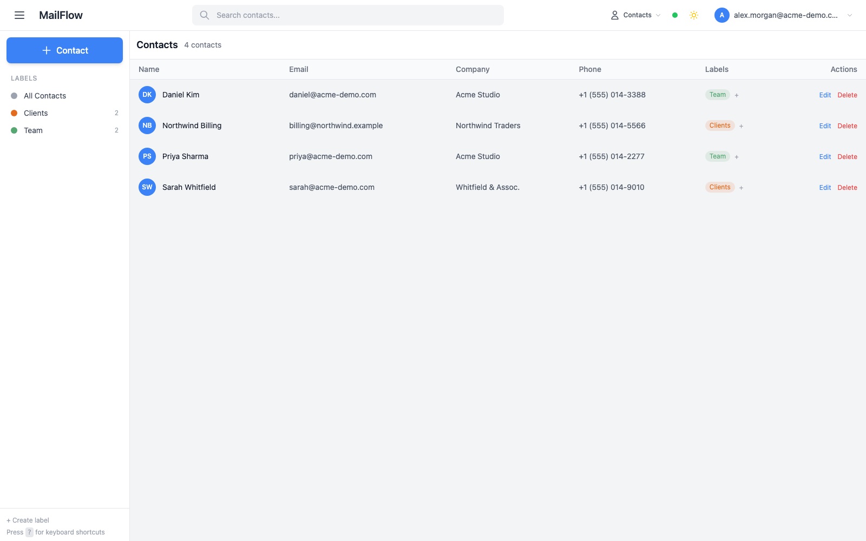Click the ? keyboard shortcuts key hint

point(29,532)
